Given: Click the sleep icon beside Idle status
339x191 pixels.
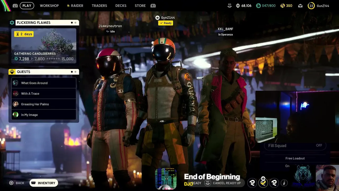Looking at the screenshot, I should tap(108, 31).
